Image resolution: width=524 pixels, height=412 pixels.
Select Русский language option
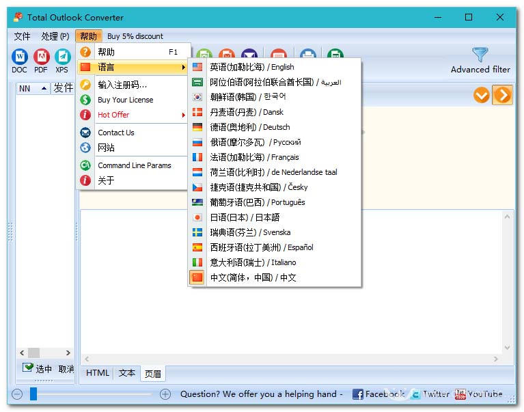pyautogui.click(x=275, y=142)
